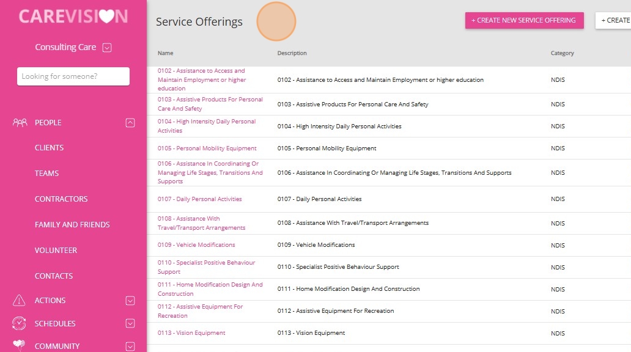The width and height of the screenshot is (631, 352).
Task: Click the Category column header
Action: click(x=562, y=53)
